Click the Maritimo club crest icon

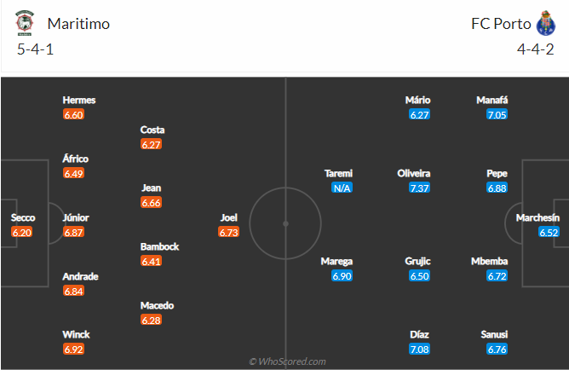point(25,23)
